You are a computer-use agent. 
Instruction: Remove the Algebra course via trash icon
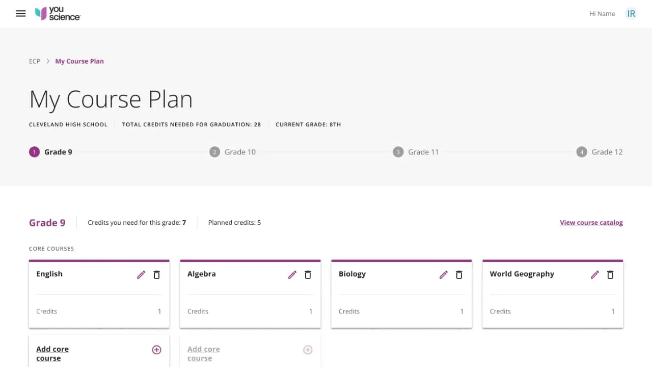pyautogui.click(x=308, y=275)
